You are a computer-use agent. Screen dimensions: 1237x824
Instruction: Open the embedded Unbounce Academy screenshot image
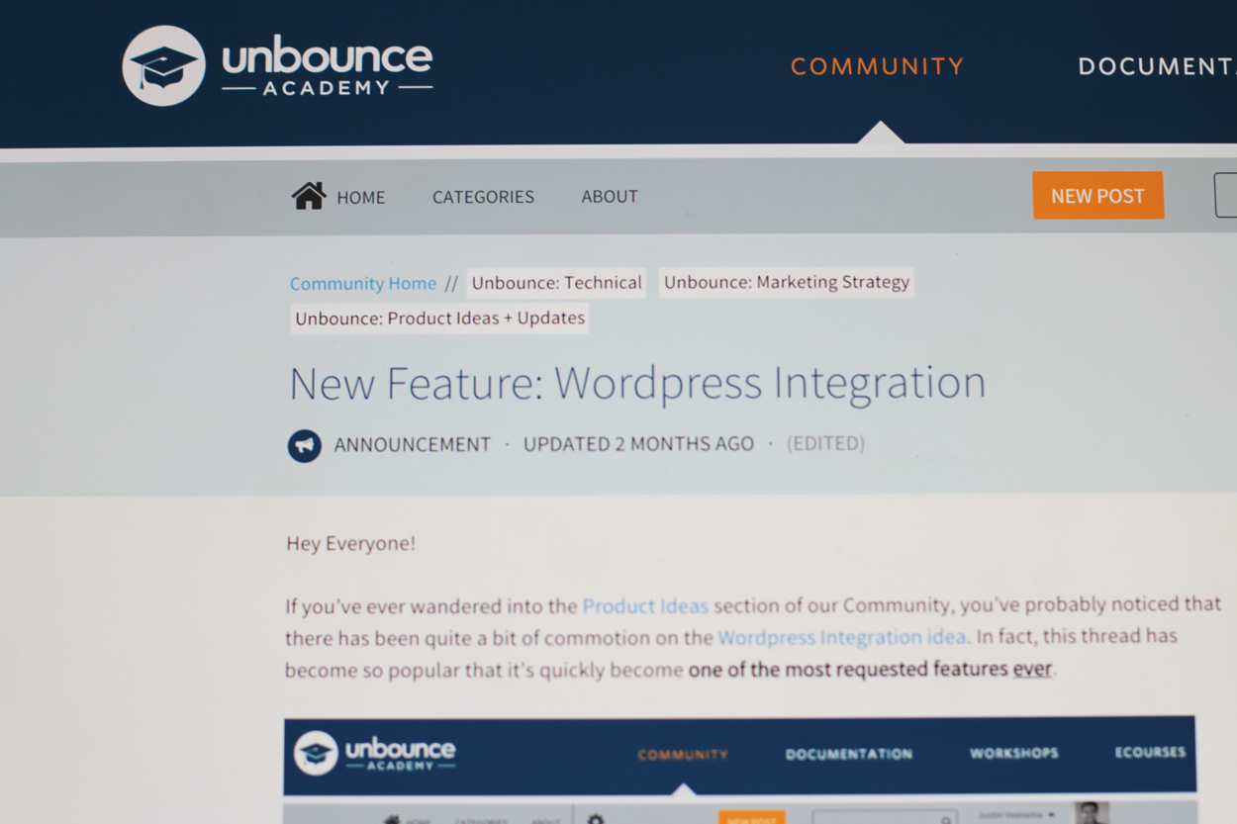coord(739,771)
